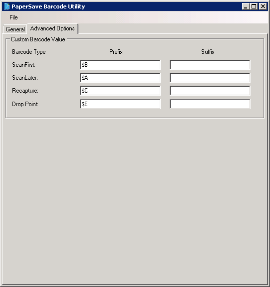Screen dimensions: 270x287
Task: Open the File menu
Action: pos(13,17)
